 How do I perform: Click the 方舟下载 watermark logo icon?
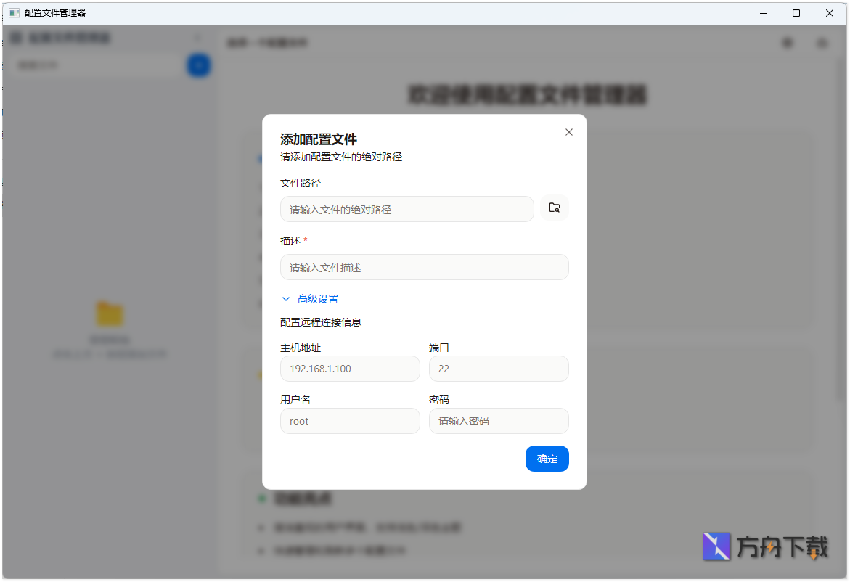pyautogui.click(x=716, y=547)
